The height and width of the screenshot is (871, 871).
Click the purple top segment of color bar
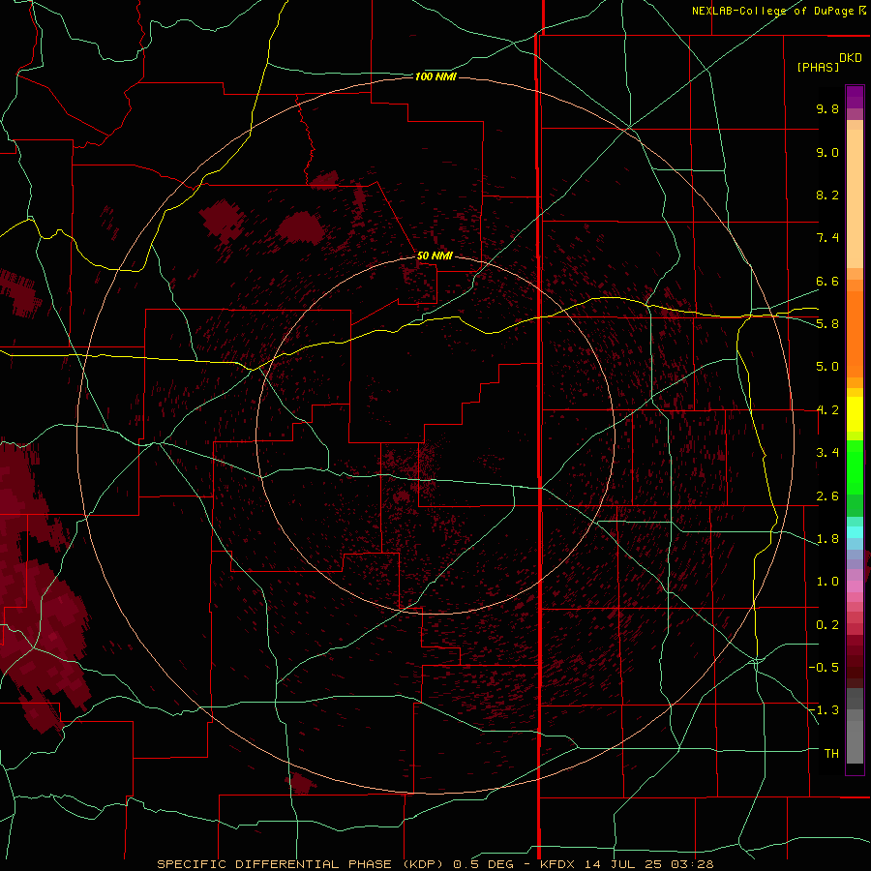(x=855, y=98)
